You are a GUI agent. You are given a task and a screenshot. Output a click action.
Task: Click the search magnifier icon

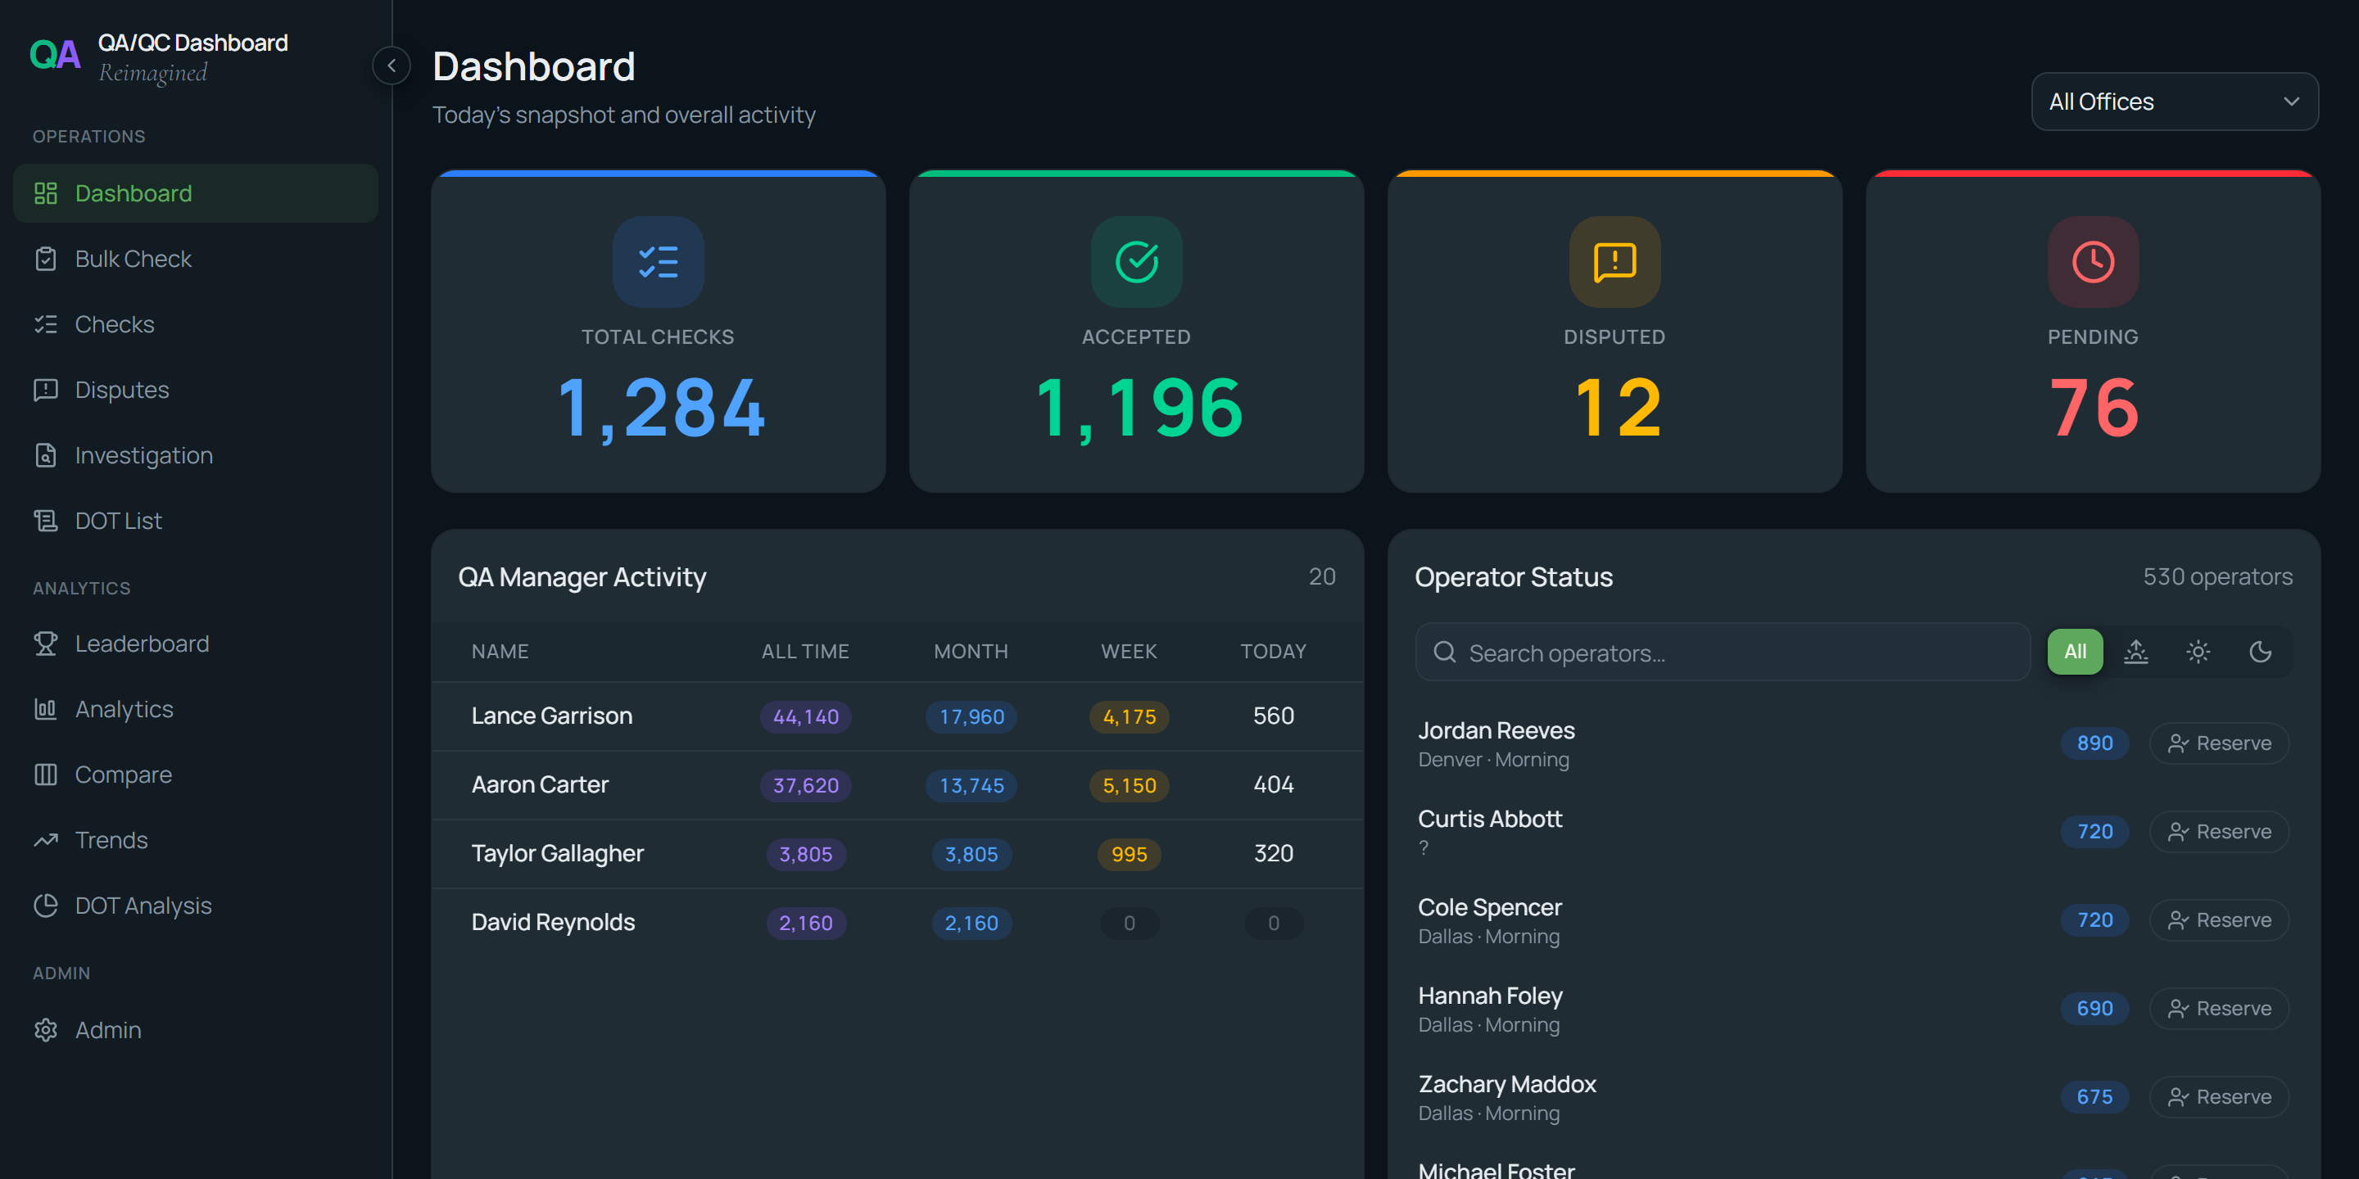point(1444,652)
